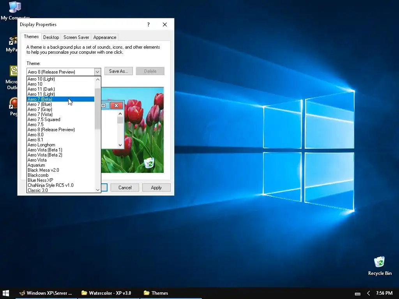
Task: Choose Aero 11 (Dark) theme
Action: [x=60, y=89]
